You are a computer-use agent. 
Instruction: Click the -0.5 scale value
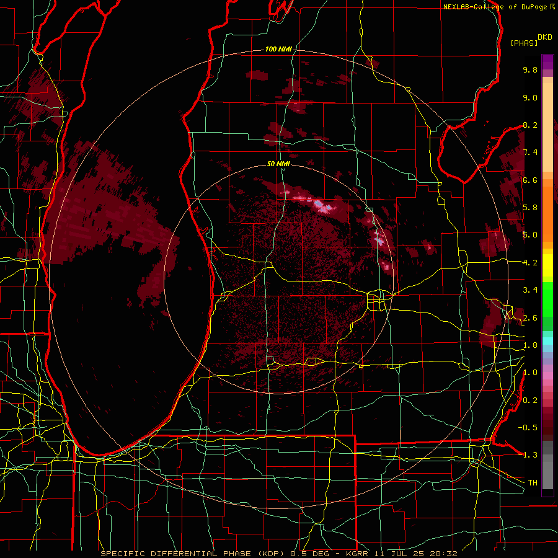(528, 428)
